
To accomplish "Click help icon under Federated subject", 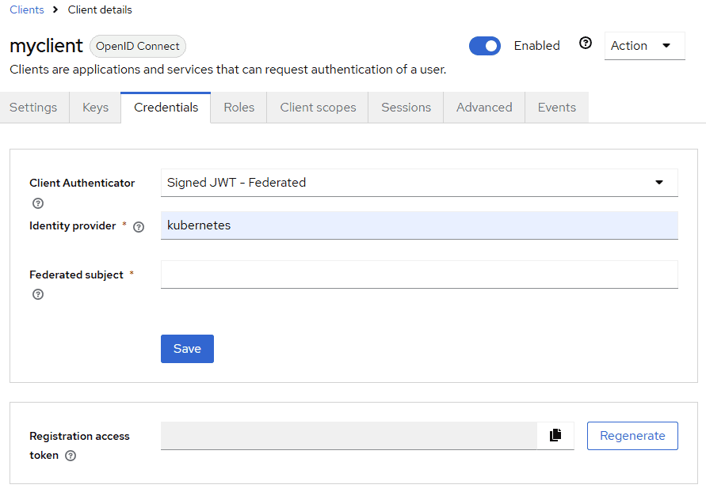I will 38,295.
